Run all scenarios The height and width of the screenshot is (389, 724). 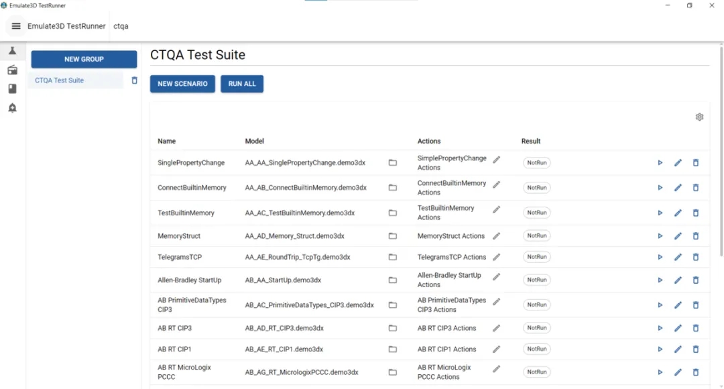pyautogui.click(x=242, y=84)
